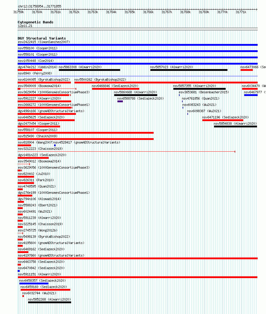Click nsv3225145 (Chaisson2019) label
This screenshot has height=314, width=266.
point(40,224)
